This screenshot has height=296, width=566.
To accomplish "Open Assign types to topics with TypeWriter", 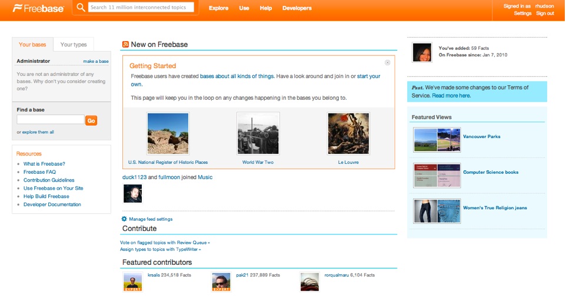I will 161,249.
